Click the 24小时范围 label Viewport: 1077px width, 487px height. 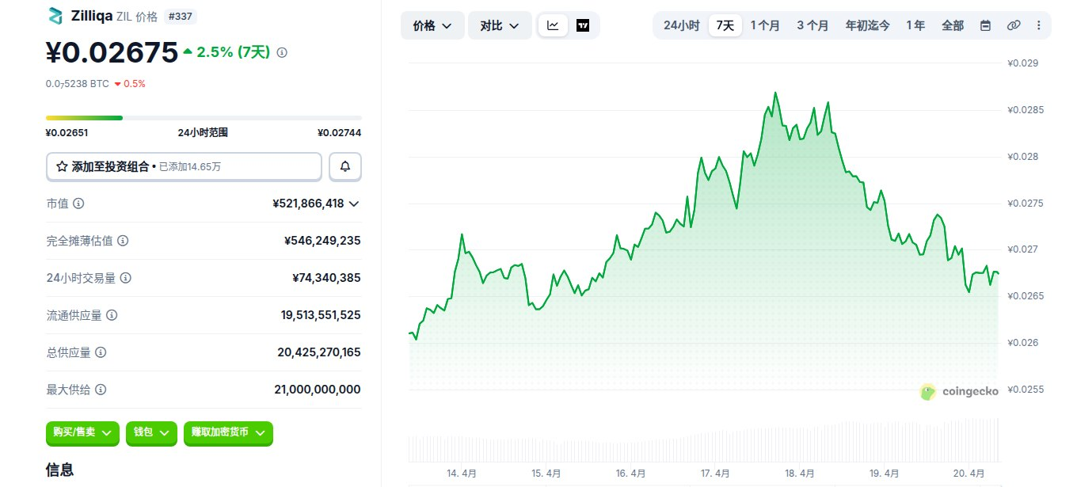pos(203,133)
